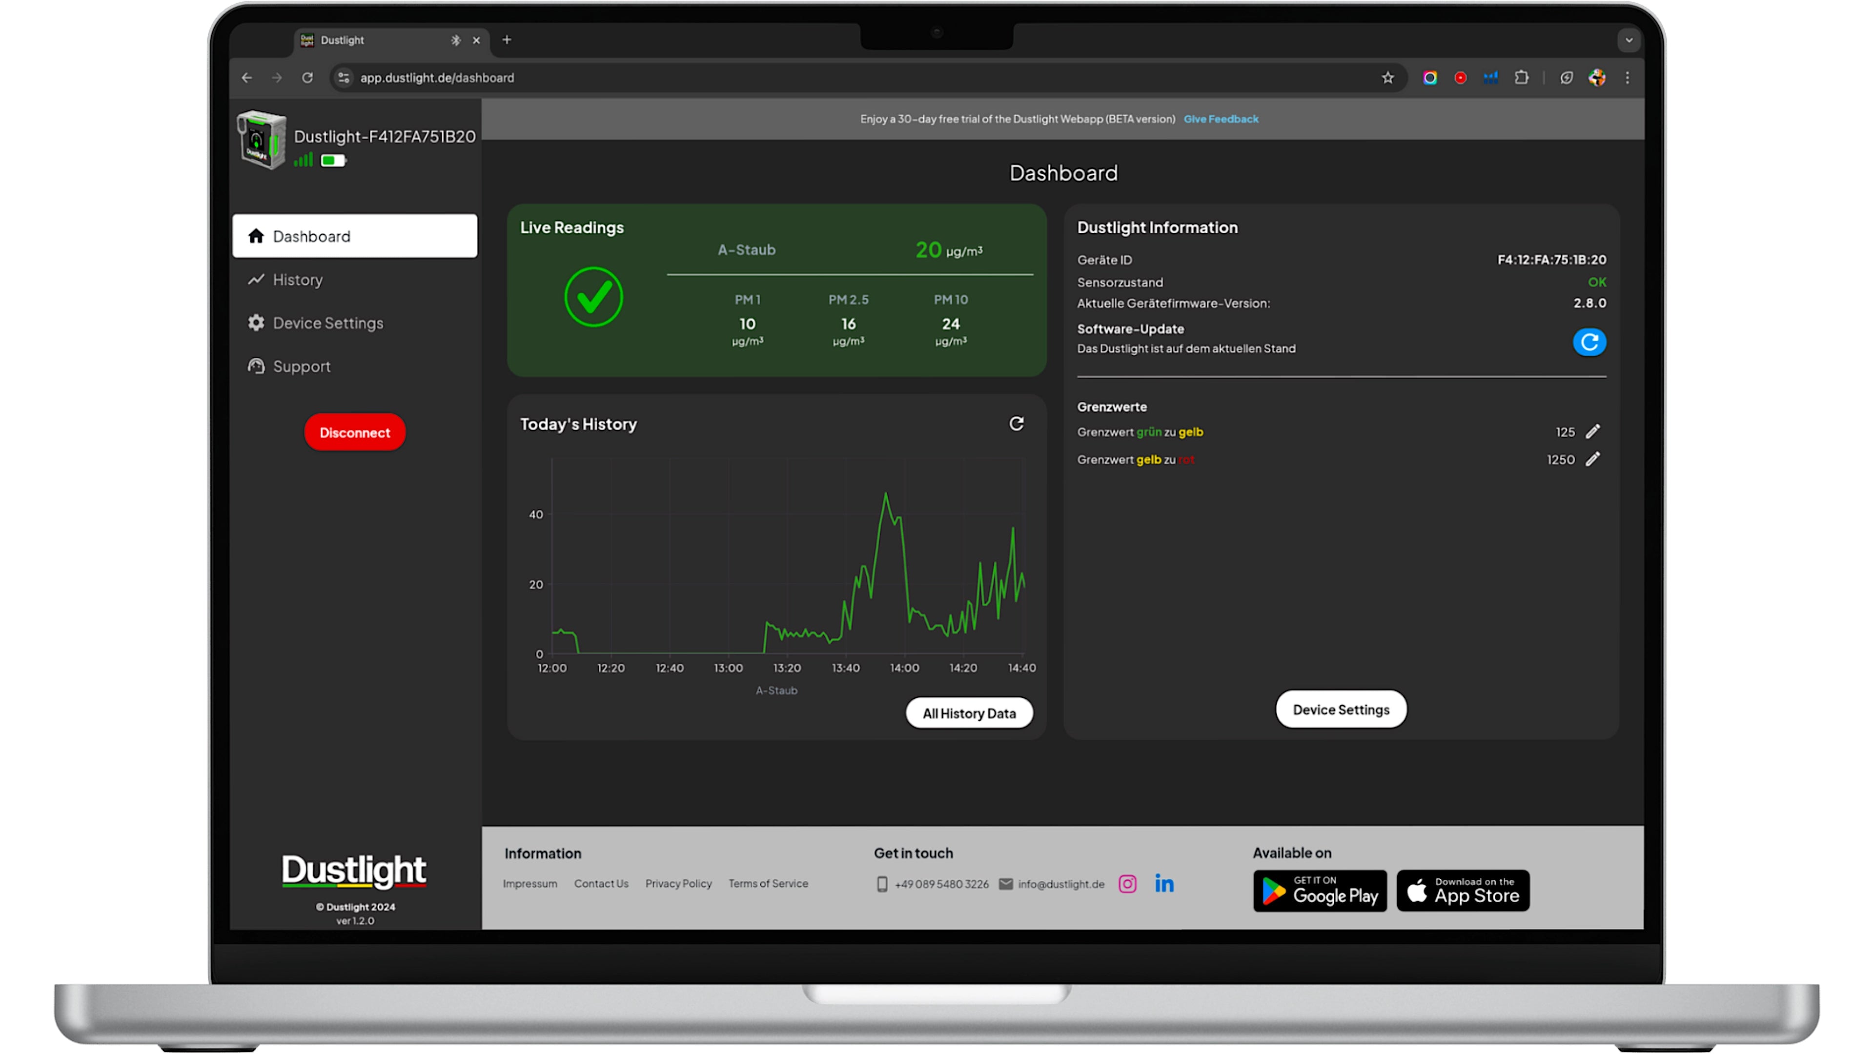Click the device battery level icon
Image resolution: width=1874 pixels, height=1054 pixels.
point(333,160)
